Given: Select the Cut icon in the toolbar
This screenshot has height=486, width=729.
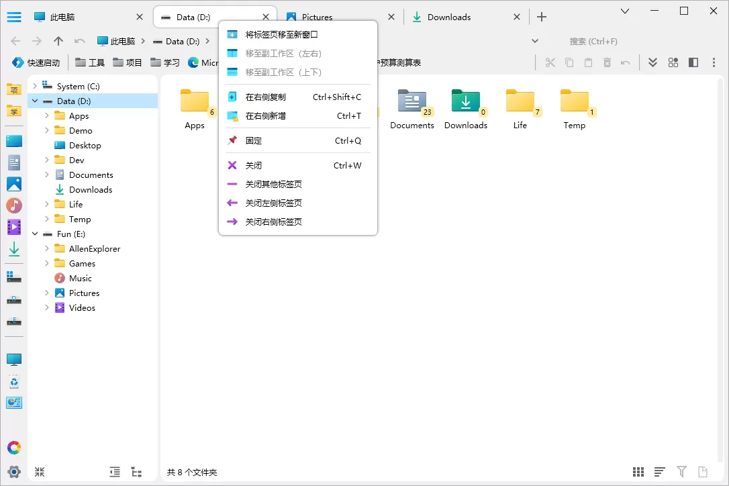Looking at the screenshot, I should click(550, 62).
